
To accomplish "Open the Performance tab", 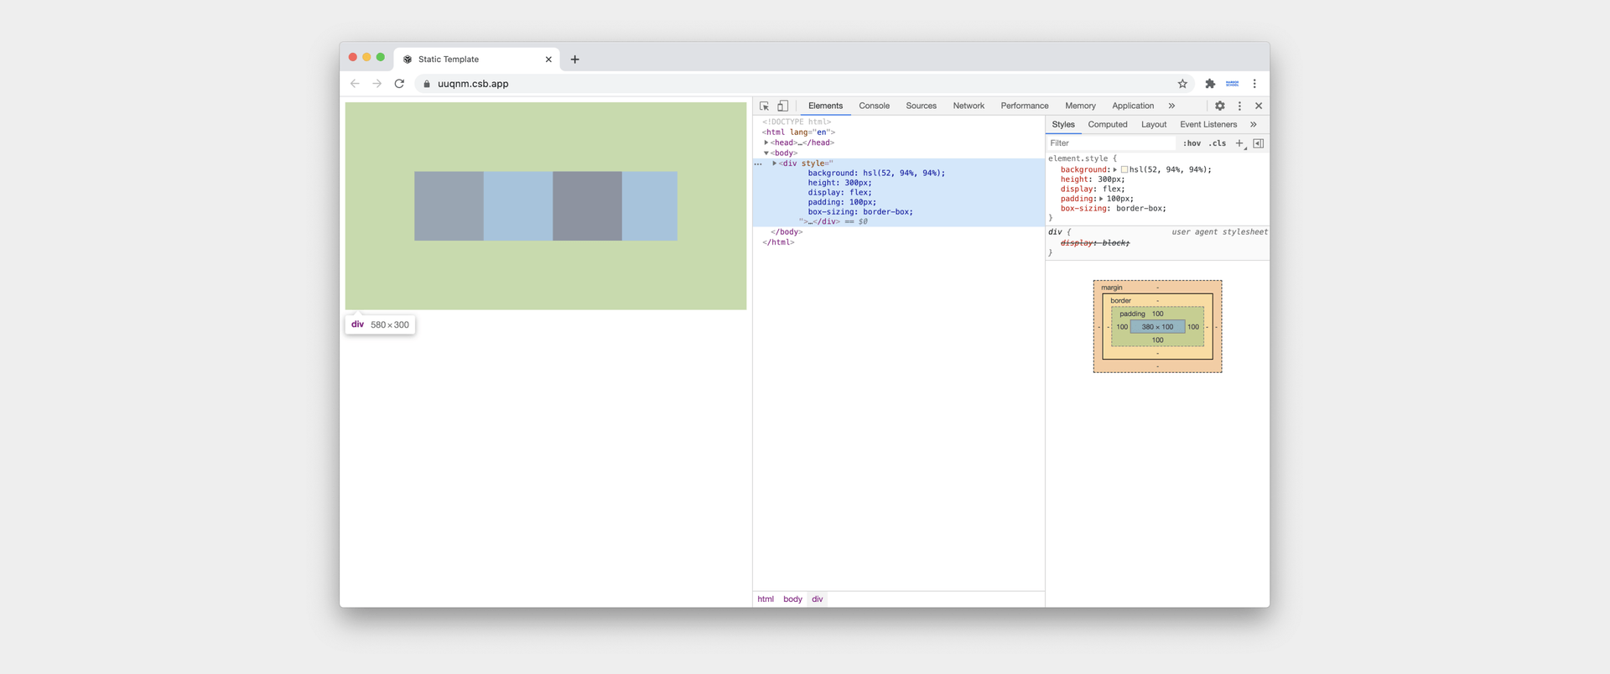I will [1025, 106].
